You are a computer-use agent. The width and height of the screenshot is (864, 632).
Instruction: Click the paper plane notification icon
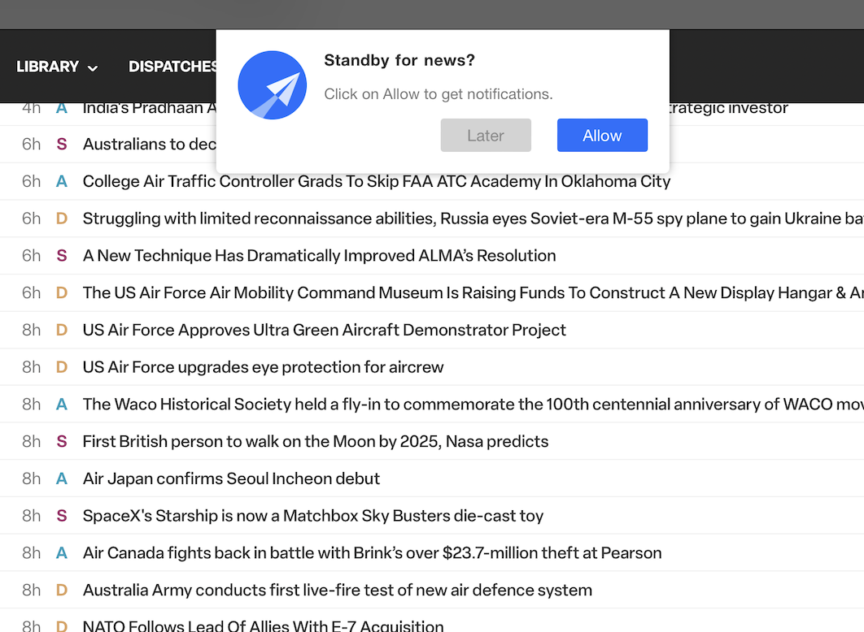coord(273,85)
